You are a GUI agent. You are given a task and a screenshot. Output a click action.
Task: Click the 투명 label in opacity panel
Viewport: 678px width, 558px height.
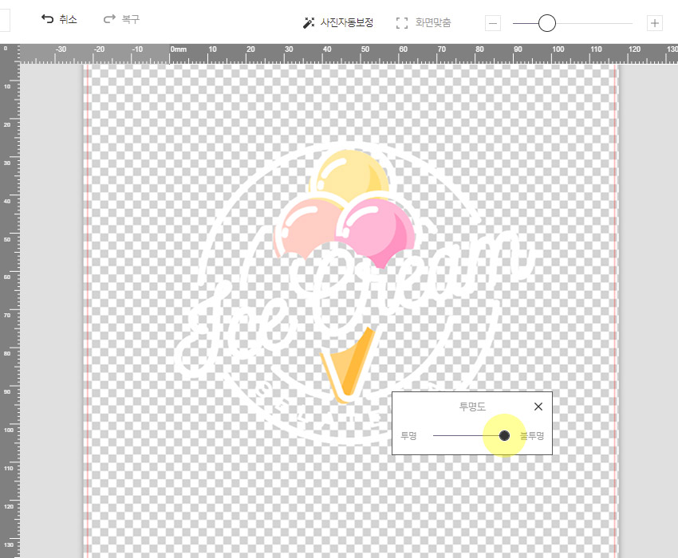(x=409, y=436)
